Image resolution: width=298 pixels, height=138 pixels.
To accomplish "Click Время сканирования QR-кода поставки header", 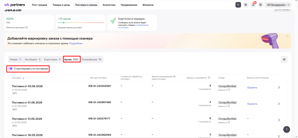I will (x=164, y=78).
